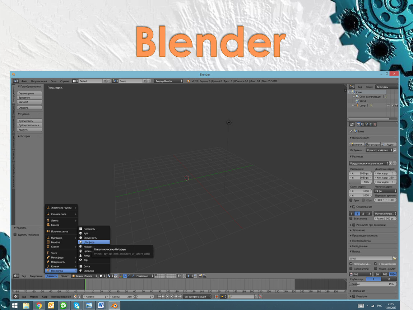Toggle the Гран border checkbox
Viewport: 413px width, 310px height.
point(351,200)
